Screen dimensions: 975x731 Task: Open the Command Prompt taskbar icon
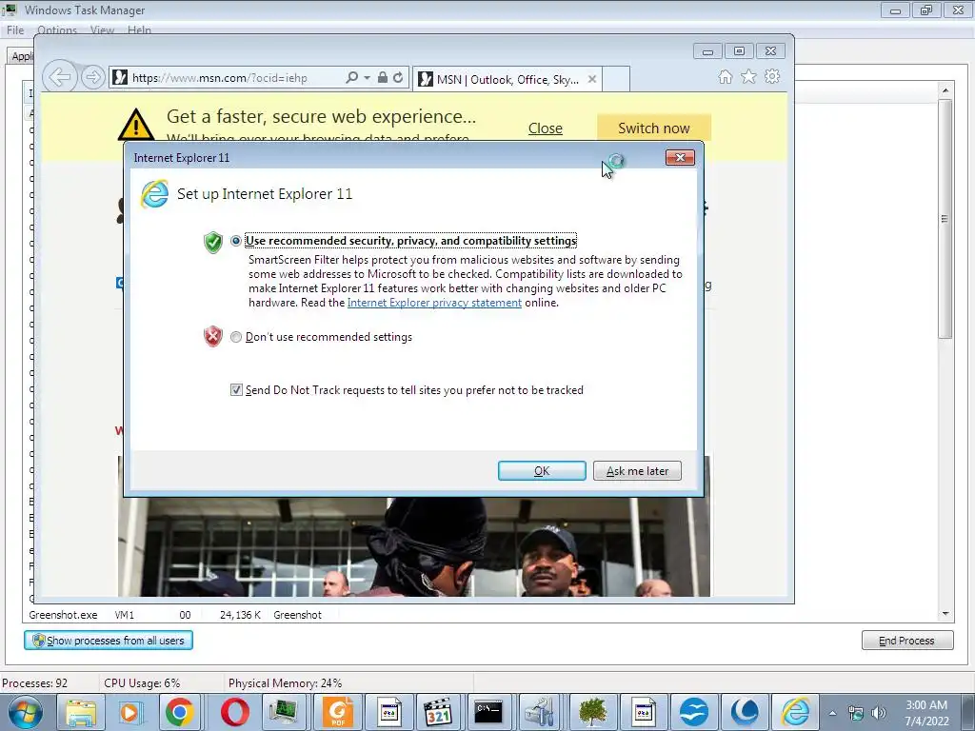pos(488,712)
